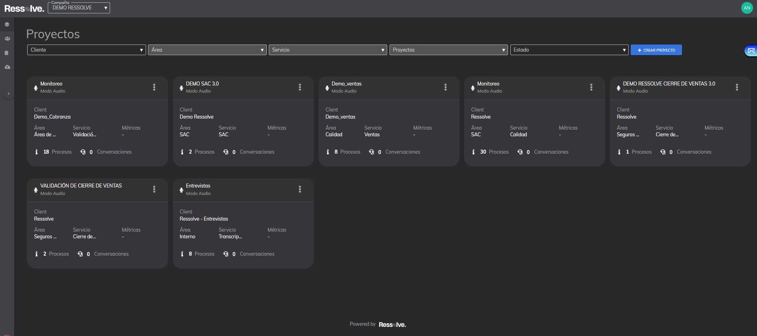This screenshot has height=336, width=757.
Task: Click service value Validació... on Monitoreo card
Action: (x=84, y=135)
